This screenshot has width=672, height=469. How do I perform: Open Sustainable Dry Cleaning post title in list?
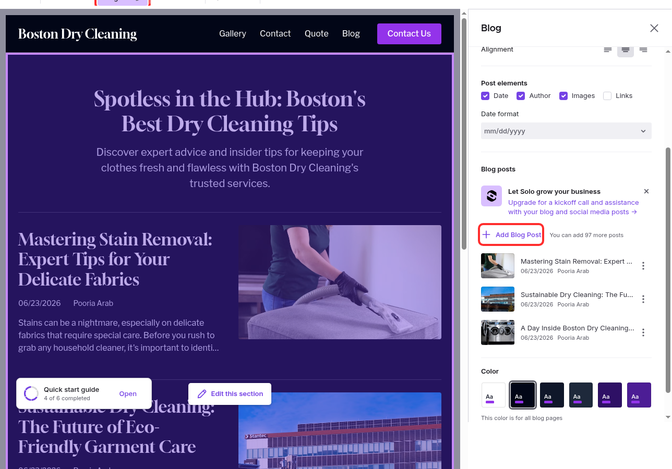coord(577,295)
